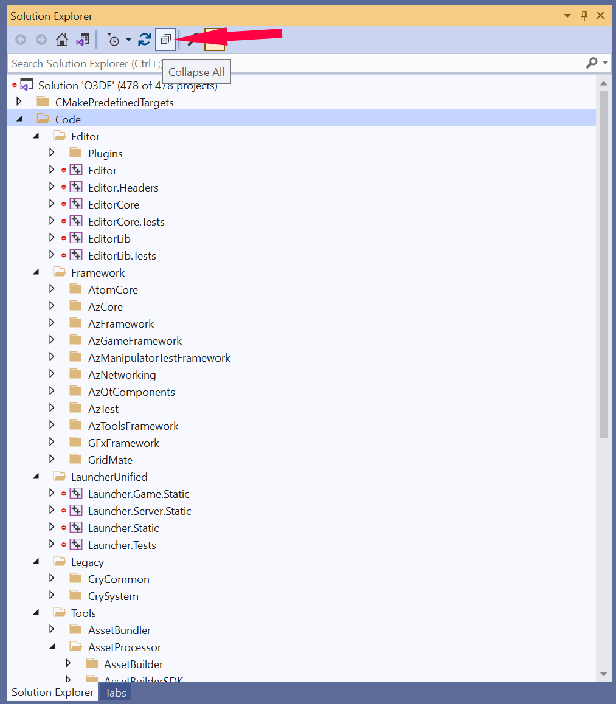Screen dimensions: 616x704
Task: Toggle Auto Hide pin icon
Action: pyautogui.click(x=584, y=16)
